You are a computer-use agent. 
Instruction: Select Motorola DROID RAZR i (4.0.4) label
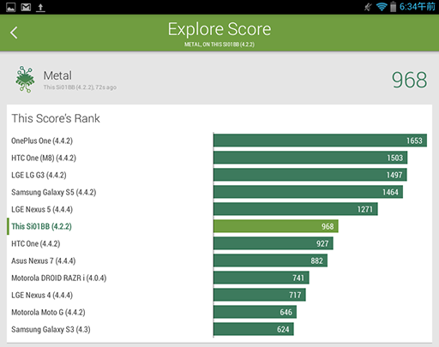59,278
